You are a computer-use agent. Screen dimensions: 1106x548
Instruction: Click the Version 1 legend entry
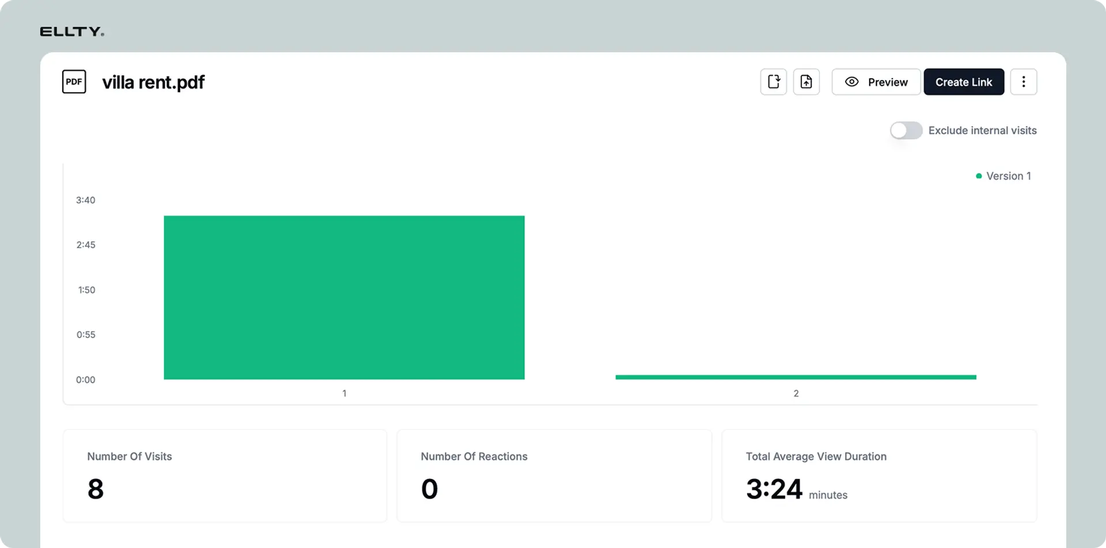click(1003, 176)
